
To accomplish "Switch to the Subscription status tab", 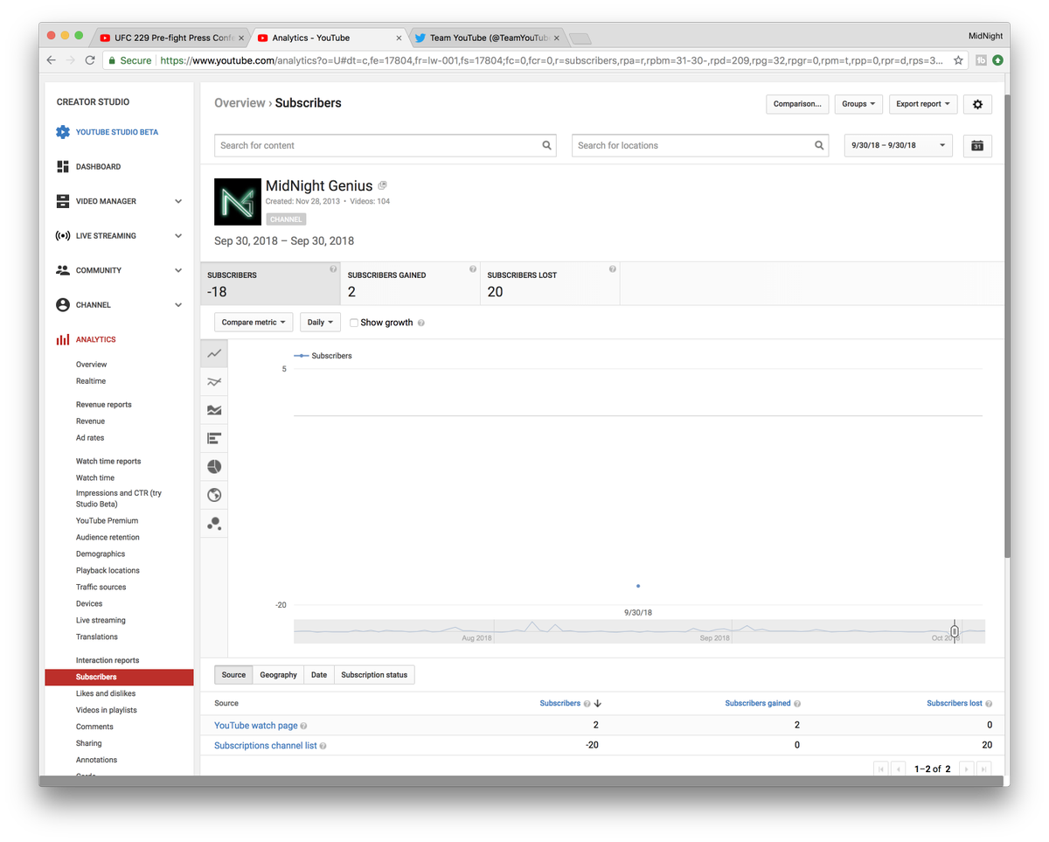I will point(374,675).
